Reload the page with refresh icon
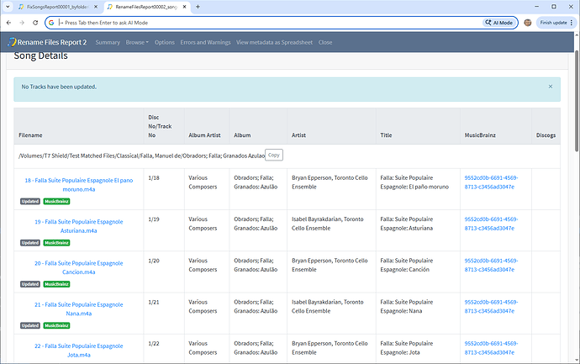580x364 pixels. (x=34, y=23)
